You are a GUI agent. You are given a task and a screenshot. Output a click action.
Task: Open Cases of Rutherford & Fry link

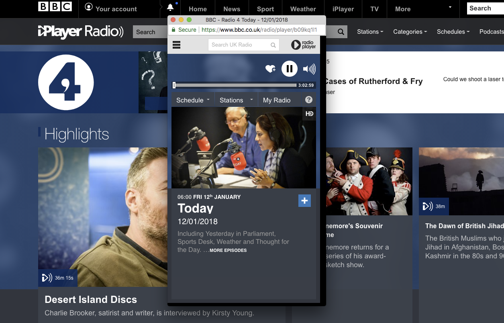point(373,81)
